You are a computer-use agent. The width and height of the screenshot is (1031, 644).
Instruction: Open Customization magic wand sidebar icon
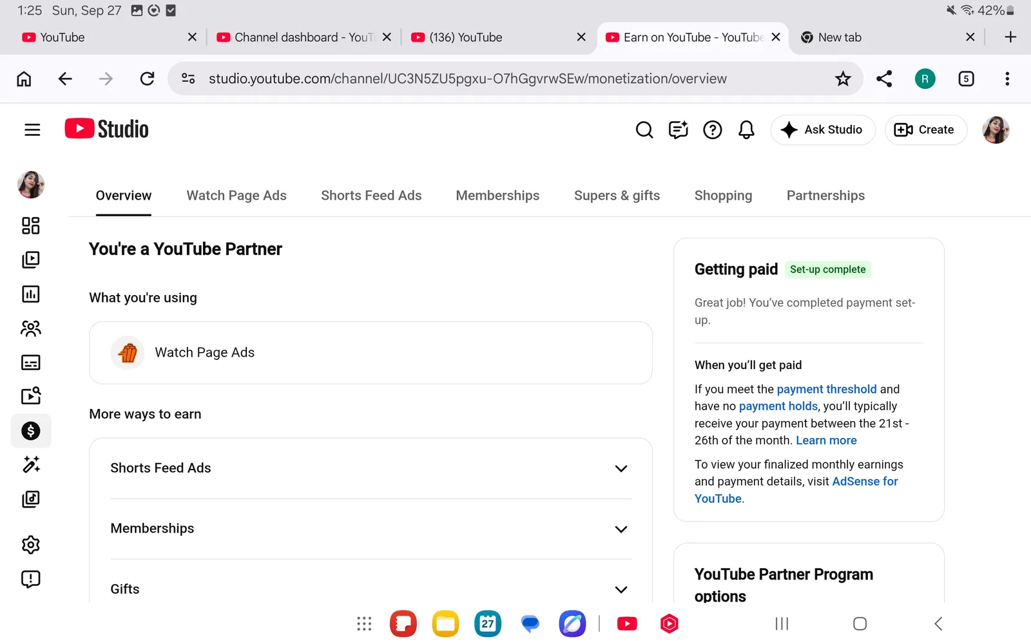click(31, 464)
